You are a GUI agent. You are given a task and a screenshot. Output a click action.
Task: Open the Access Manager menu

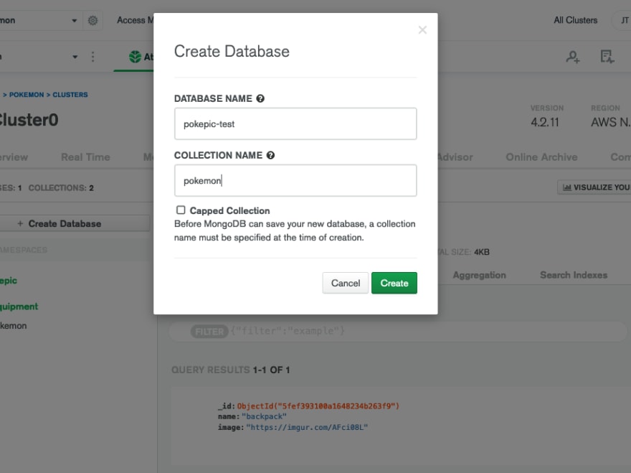pyautogui.click(x=136, y=20)
